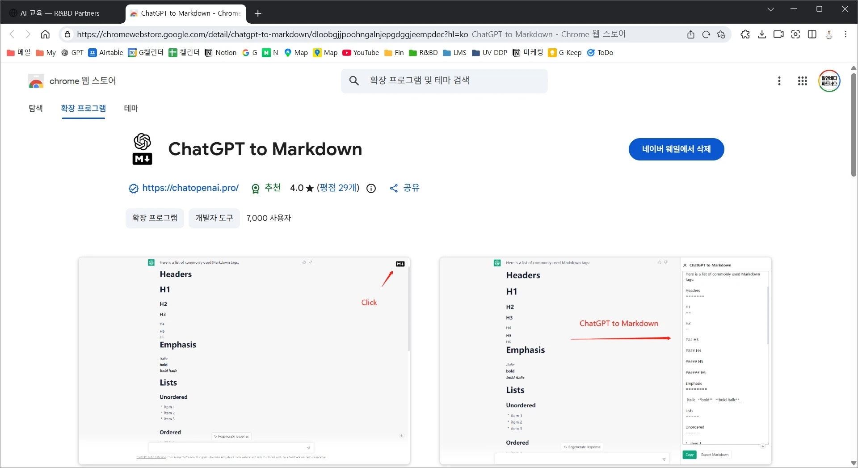
Task: Click ChatGPT to Markdown extension logo
Action: tap(143, 149)
